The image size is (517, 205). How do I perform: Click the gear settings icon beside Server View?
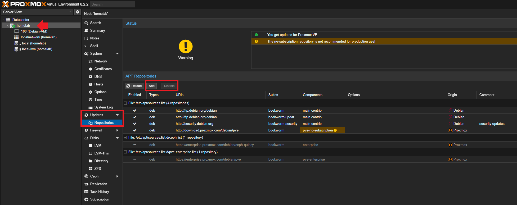tap(78, 12)
